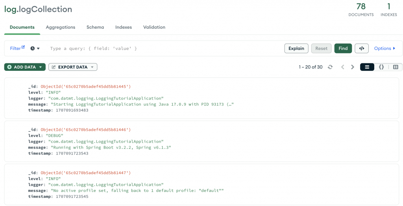403x206 pixels.
Task: Click the 'No active profile set' message
Action: (x=137, y=191)
